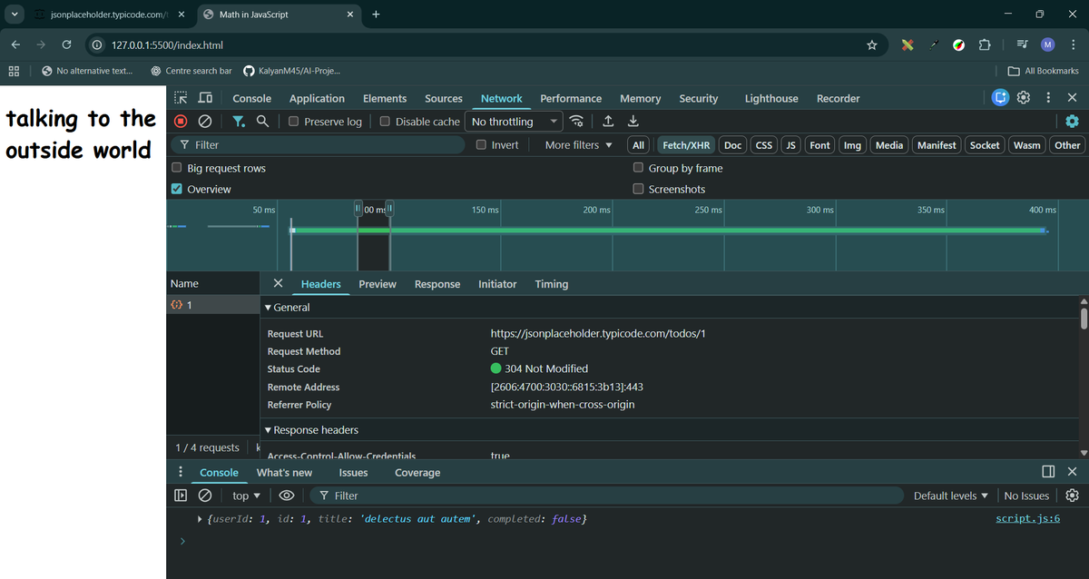This screenshot has height=579, width=1089.
Task: Switch to the Sources panel tab
Action: click(444, 98)
